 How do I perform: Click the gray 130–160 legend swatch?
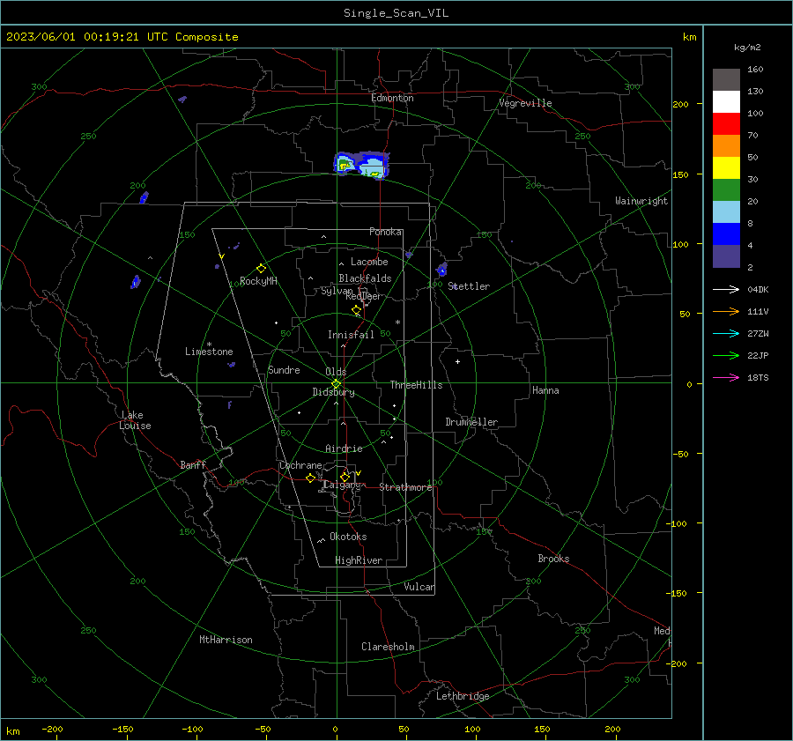pyautogui.click(x=726, y=80)
